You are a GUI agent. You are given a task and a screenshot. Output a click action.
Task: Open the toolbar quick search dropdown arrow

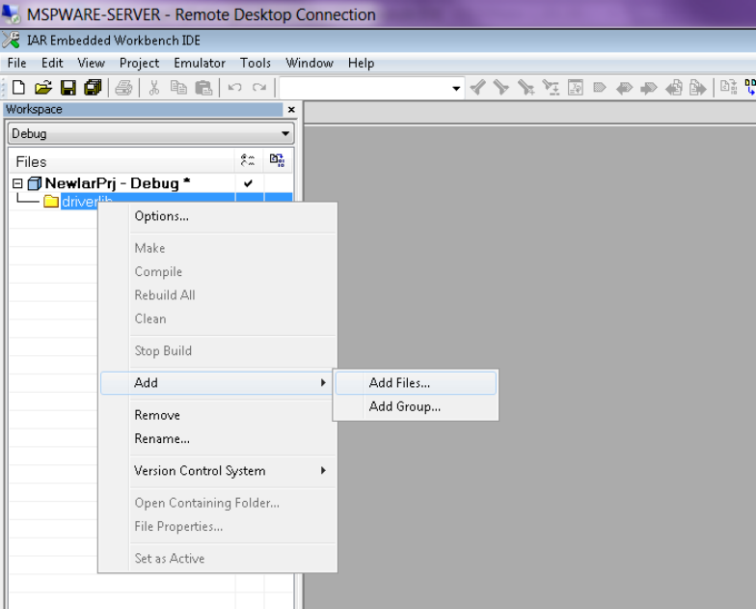[x=455, y=89]
